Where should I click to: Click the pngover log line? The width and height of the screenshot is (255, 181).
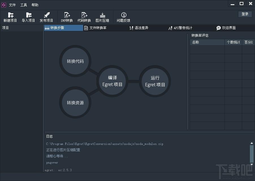click(52, 162)
